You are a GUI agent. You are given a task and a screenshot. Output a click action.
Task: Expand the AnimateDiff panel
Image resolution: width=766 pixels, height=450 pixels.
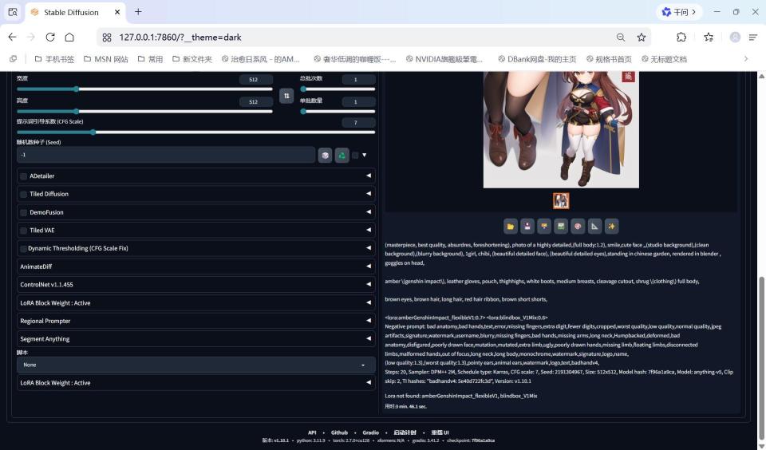(196, 266)
